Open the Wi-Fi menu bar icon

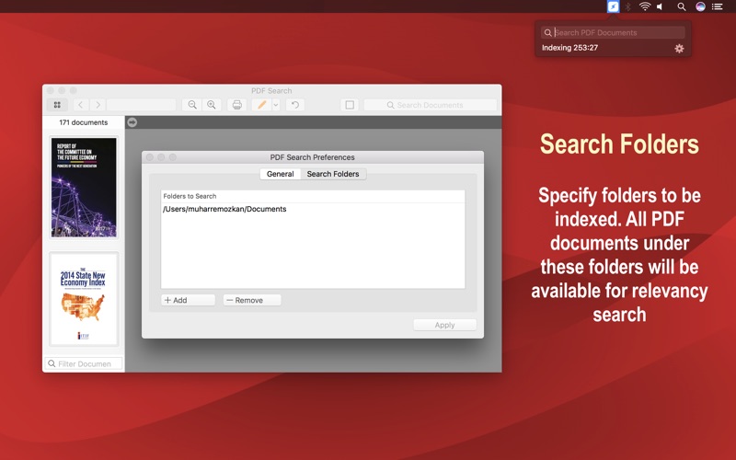(x=645, y=6)
